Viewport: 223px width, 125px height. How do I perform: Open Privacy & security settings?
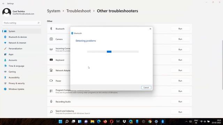(x=22, y=83)
